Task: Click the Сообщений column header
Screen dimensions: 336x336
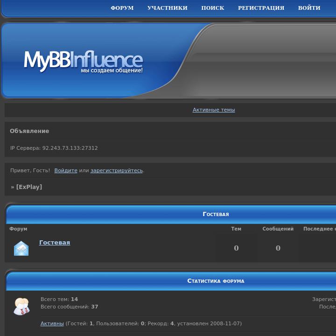Action: click(x=278, y=229)
